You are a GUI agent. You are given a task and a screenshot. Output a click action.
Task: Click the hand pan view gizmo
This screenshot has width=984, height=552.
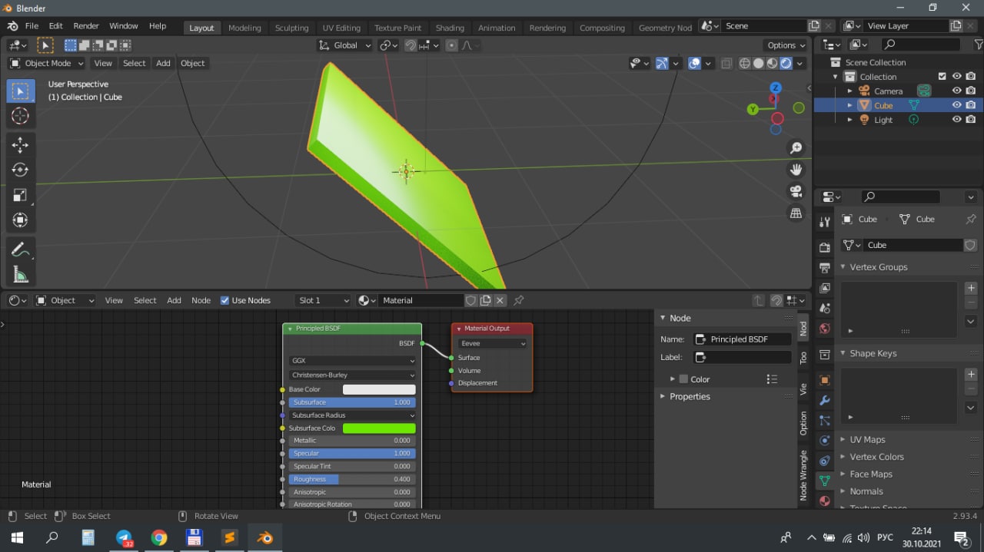pos(796,169)
